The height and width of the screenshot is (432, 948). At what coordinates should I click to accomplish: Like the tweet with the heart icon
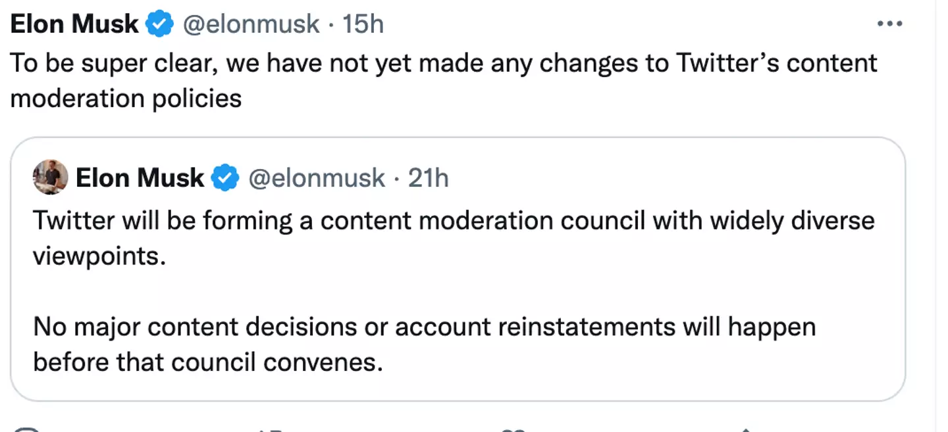512,429
